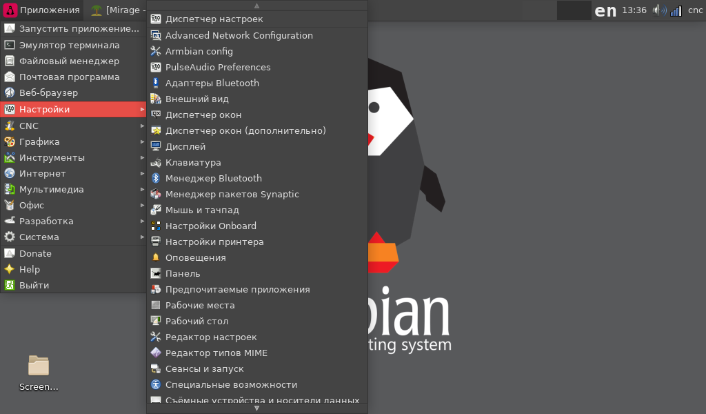Click the Внешний вид palette icon
This screenshot has height=414, width=706.
(x=156, y=99)
